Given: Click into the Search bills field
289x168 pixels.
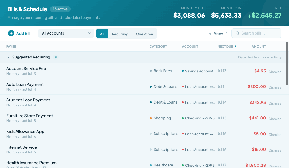Looking at the screenshot, I should point(256,33).
